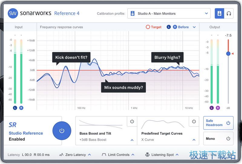
Task: Click the Sonarworks SW logo icon
Action: 13,13
